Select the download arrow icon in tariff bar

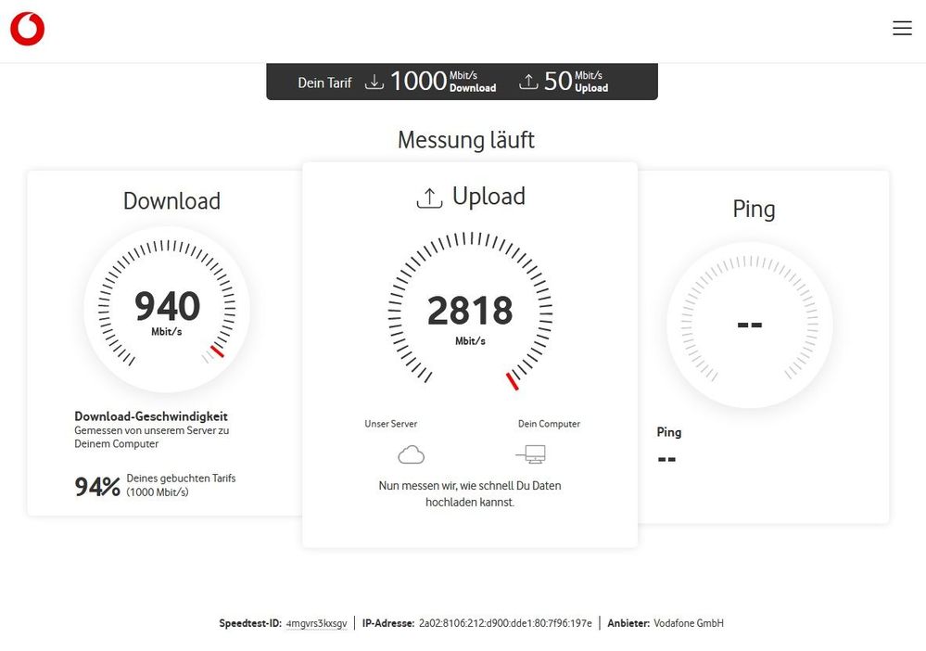point(374,81)
